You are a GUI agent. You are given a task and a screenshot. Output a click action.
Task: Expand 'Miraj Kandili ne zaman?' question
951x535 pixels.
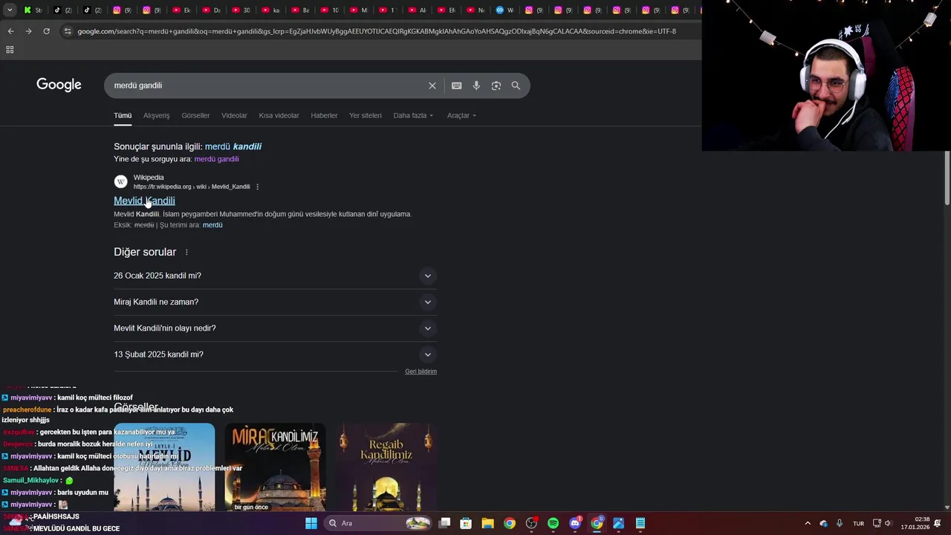[x=275, y=302]
